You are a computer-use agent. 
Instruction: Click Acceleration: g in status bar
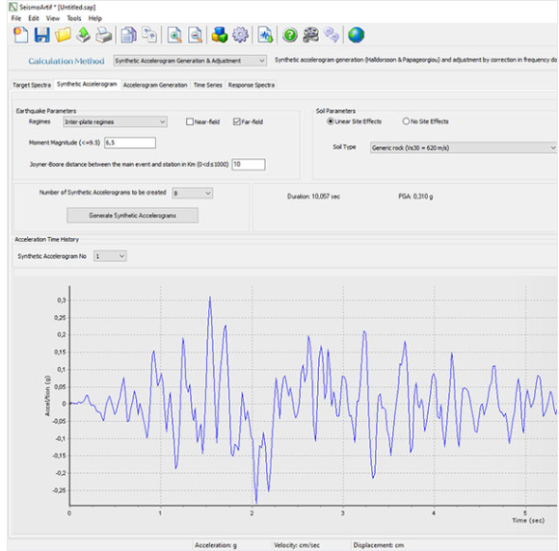[216, 545]
